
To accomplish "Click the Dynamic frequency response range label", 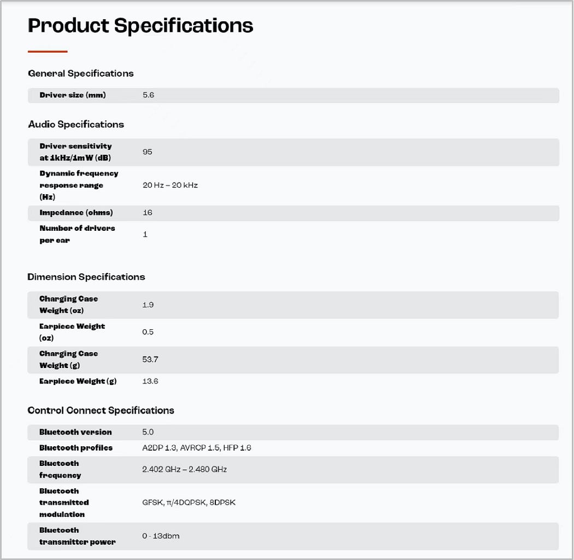I will click(x=79, y=185).
